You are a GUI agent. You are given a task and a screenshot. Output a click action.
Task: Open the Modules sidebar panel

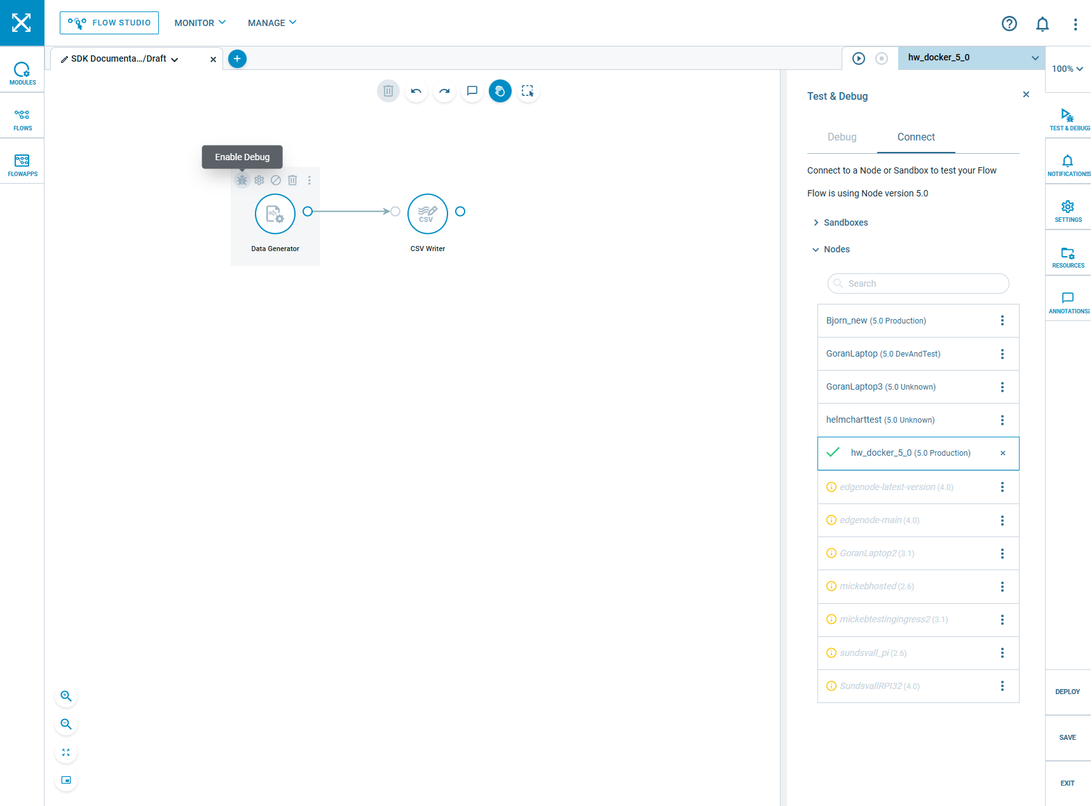click(x=22, y=73)
